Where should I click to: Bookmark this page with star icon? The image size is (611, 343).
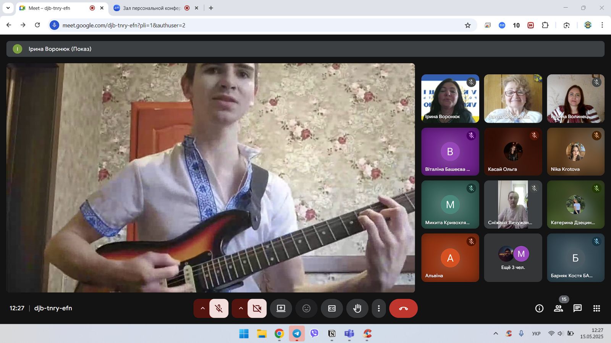pyautogui.click(x=467, y=25)
